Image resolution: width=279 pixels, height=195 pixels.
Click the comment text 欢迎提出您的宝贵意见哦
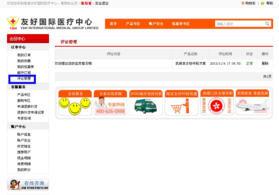coord(73,63)
